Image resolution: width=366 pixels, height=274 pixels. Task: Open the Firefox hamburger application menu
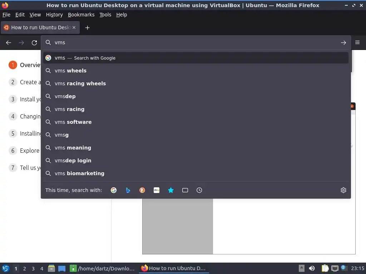[357, 42]
